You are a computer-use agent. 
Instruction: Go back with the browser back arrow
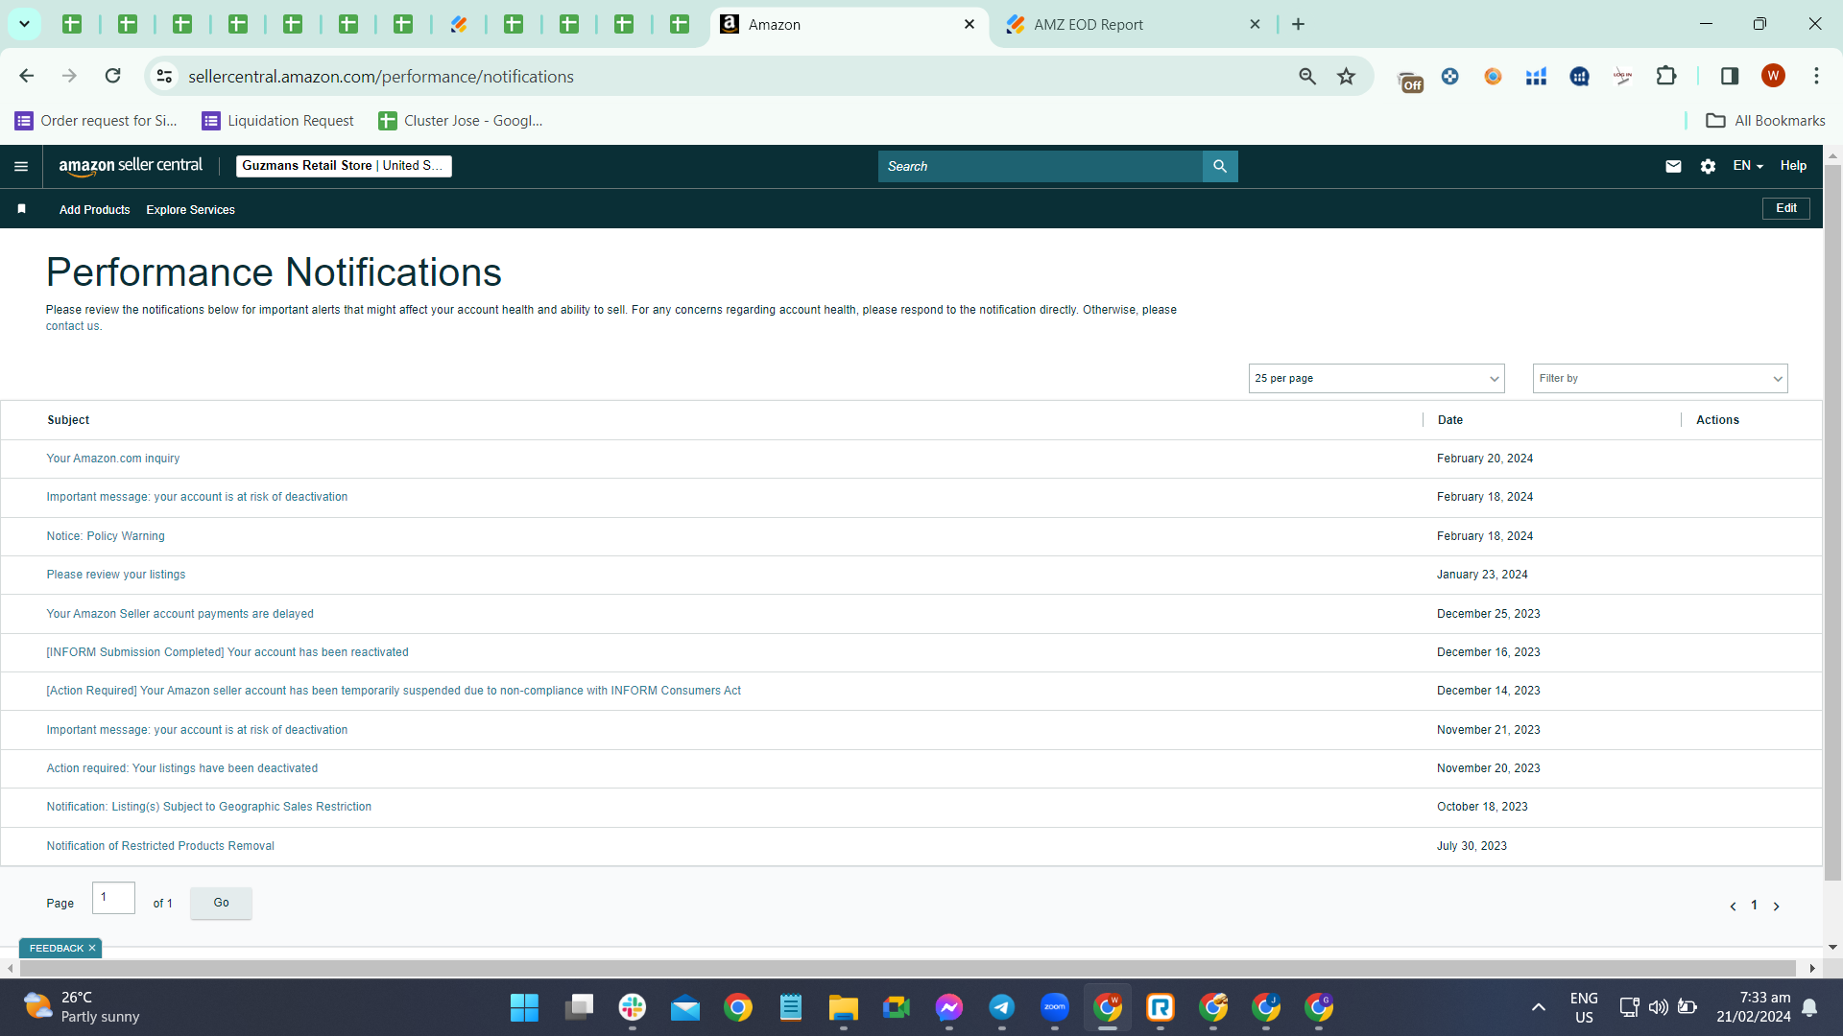(x=27, y=76)
